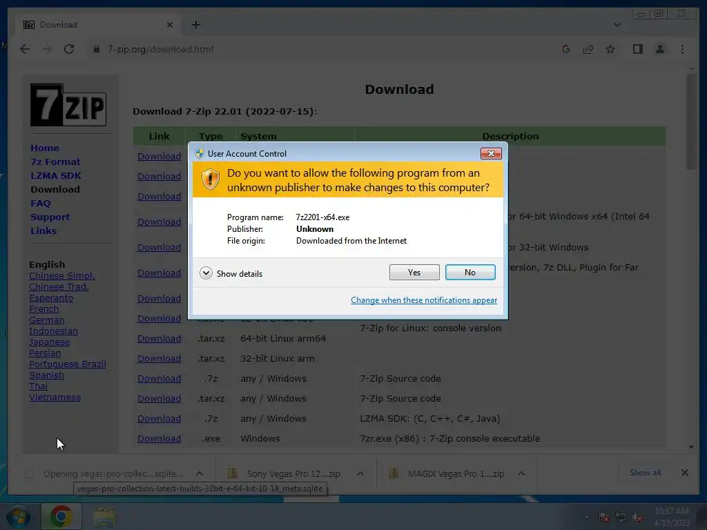Download the 64-bit Linux arm64 tar.xz
The width and height of the screenshot is (707, 530).
pos(159,338)
